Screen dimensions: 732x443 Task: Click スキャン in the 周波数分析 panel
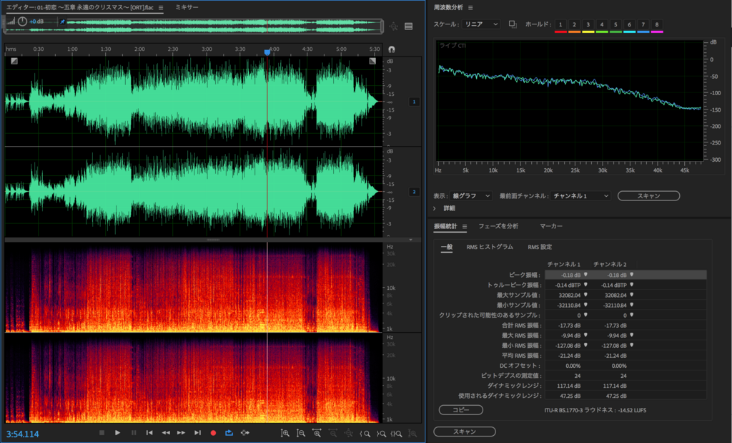pyautogui.click(x=648, y=196)
